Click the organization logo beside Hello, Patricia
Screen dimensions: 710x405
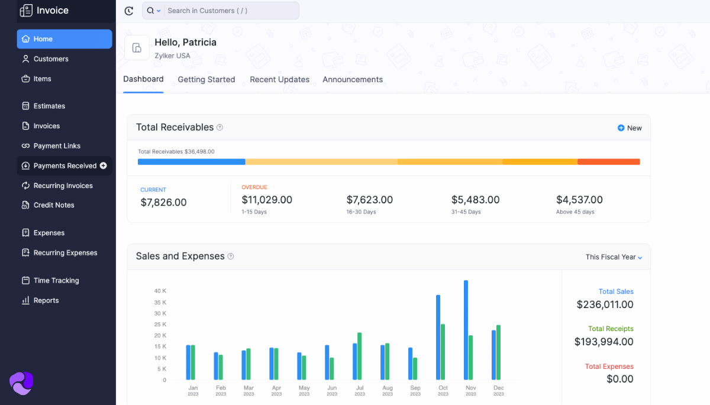[137, 48]
